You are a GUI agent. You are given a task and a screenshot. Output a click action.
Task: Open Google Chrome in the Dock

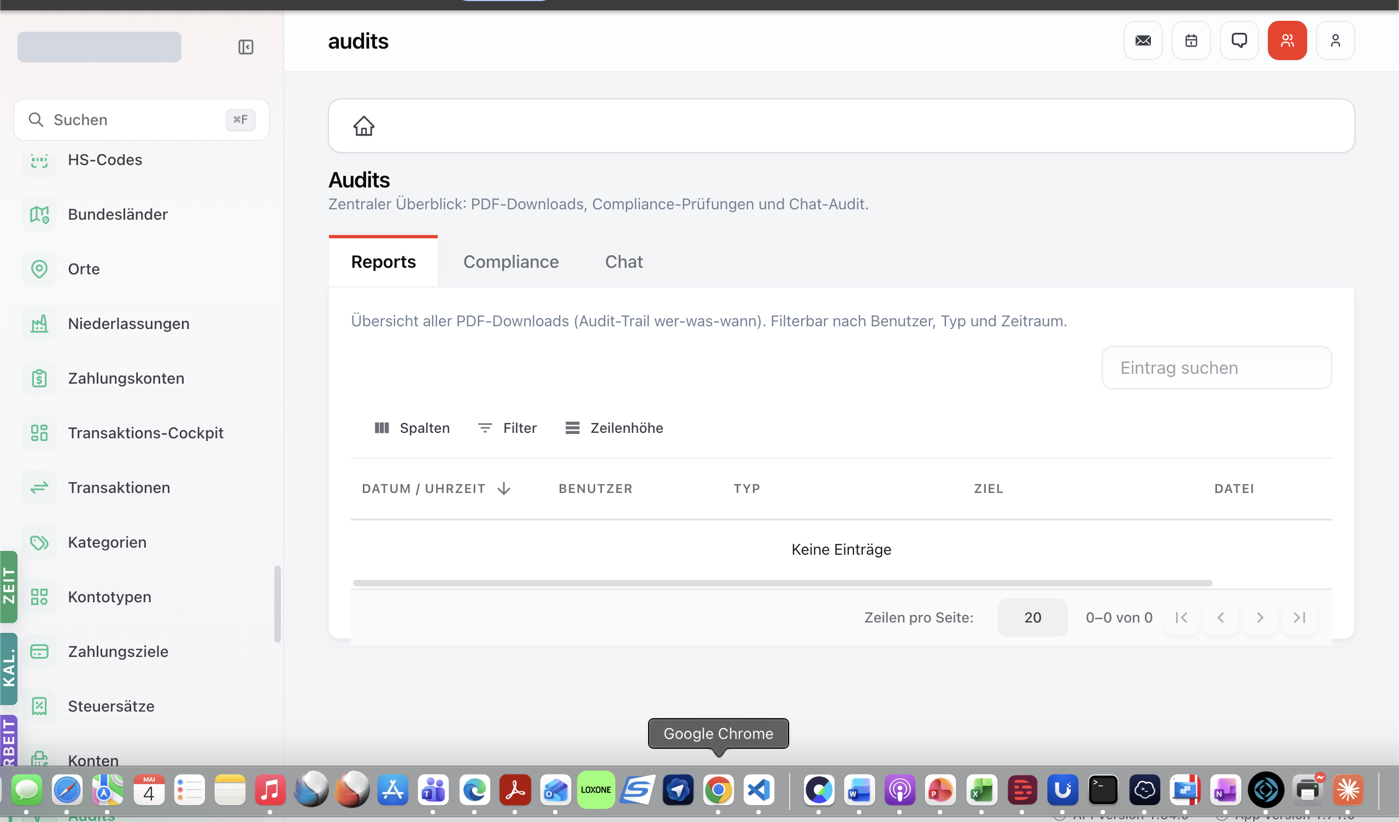click(718, 789)
